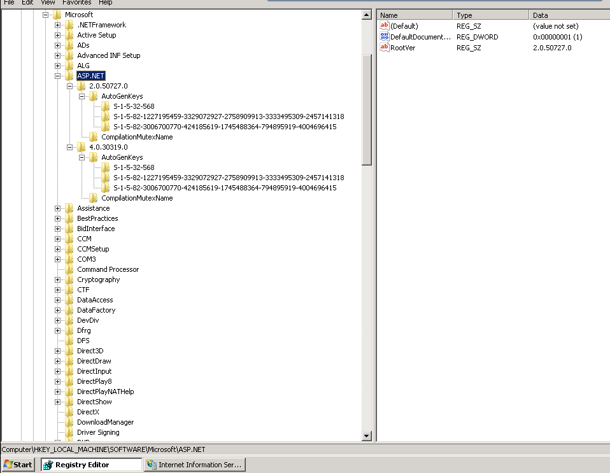Click the CCMSetup folder icon
610x473 pixels.
[x=69, y=249]
